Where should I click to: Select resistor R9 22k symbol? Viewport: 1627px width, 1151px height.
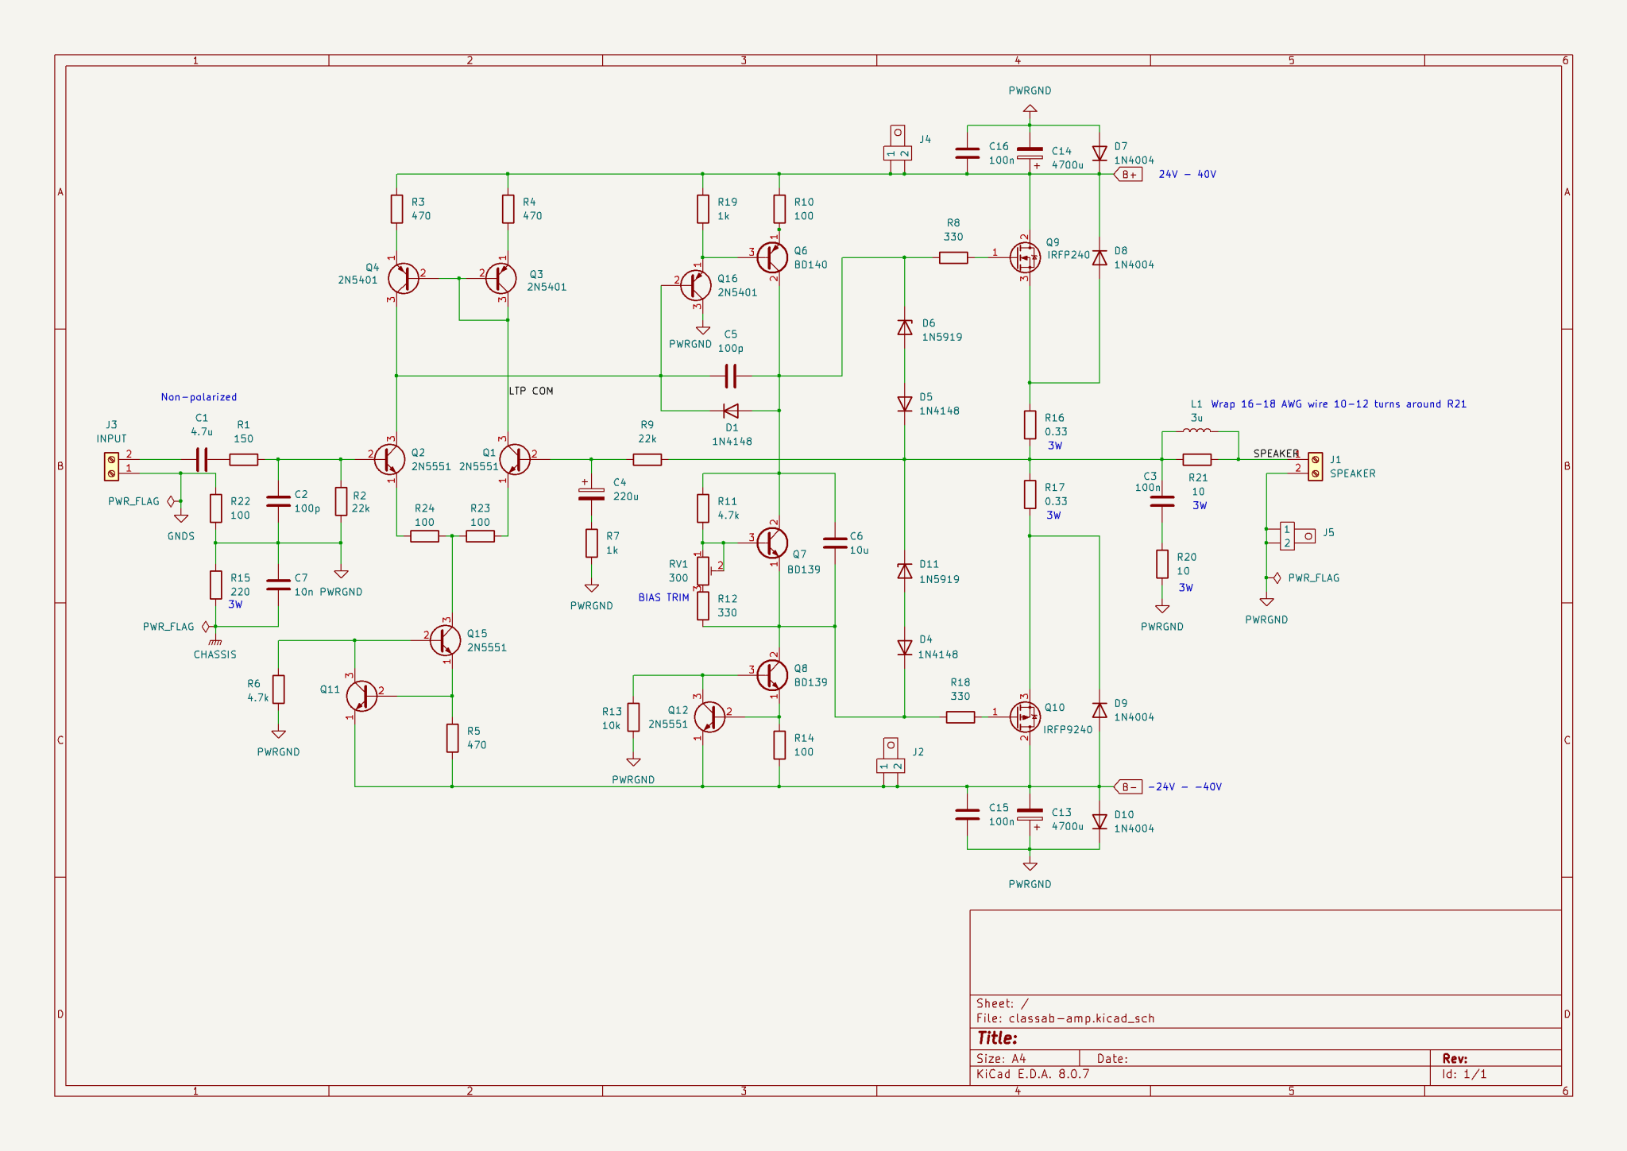click(x=647, y=459)
